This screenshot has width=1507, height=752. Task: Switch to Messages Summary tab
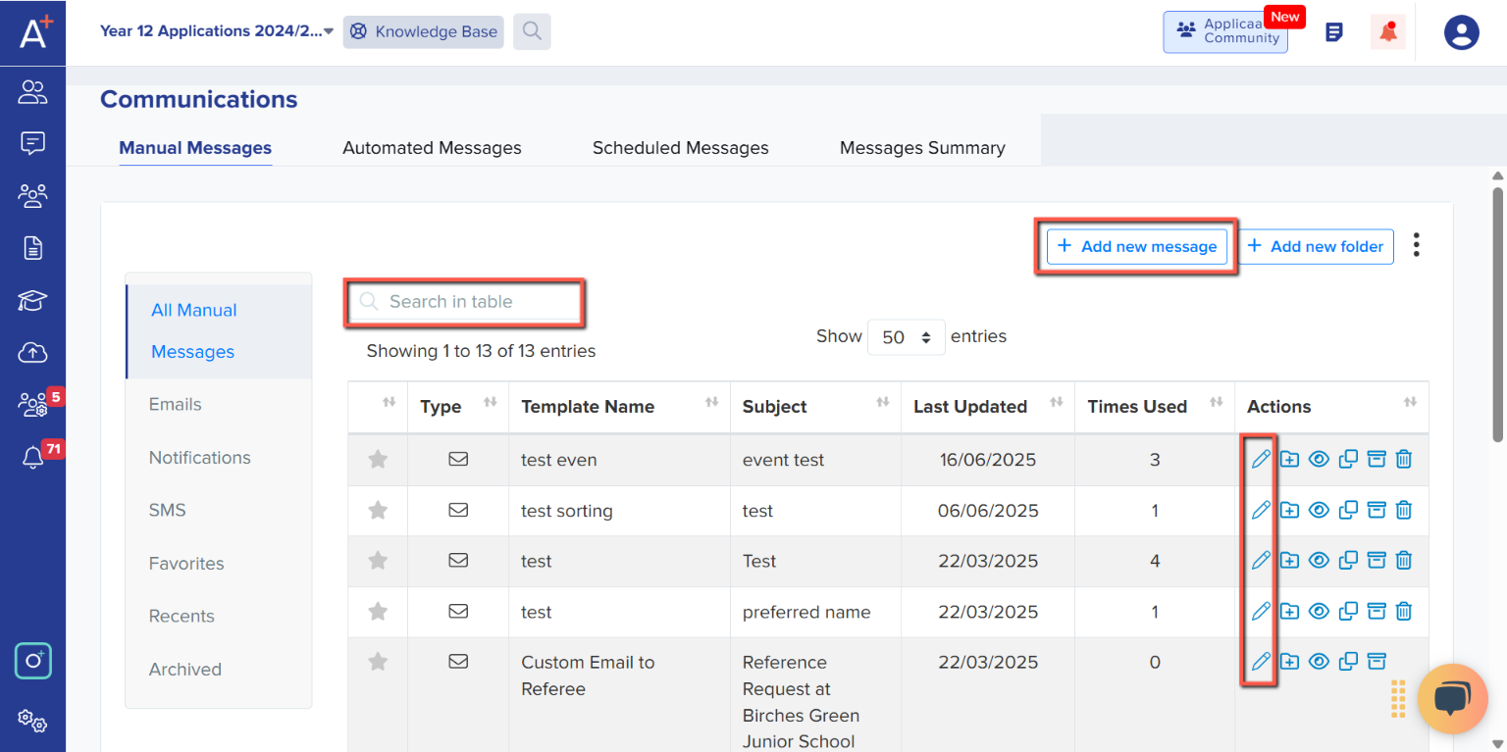pyautogui.click(x=922, y=148)
